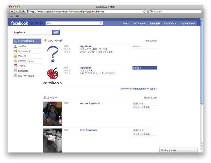Click the blue 検索 button
The height and width of the screenshot is (163, 211).
(x=56, y=32)
